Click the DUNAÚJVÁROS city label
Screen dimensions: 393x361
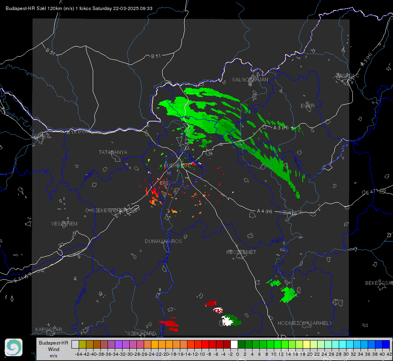pyautogui.click(x=163, y=241)
